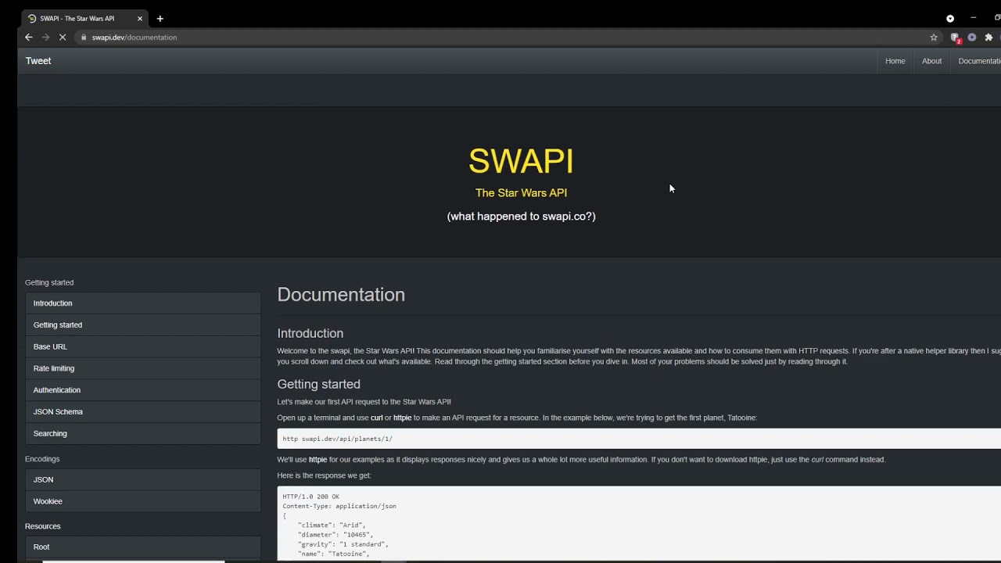
Task: Click the 'http swapi.dev/api/planets/1/' code box
Action: tap(639, 439)
